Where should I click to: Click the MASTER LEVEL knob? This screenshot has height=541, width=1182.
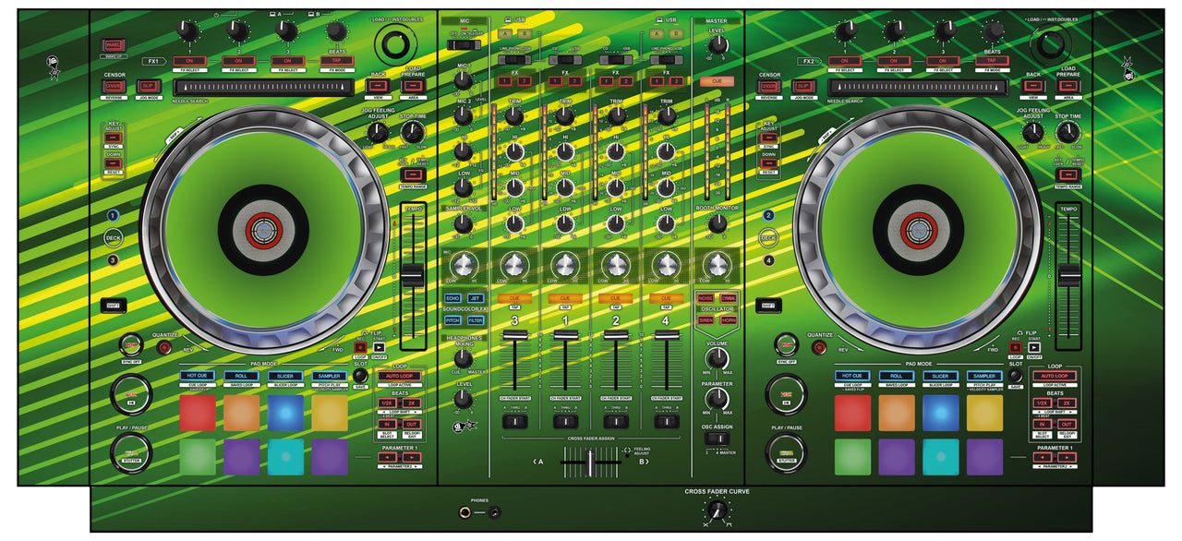tap(718, 43)
